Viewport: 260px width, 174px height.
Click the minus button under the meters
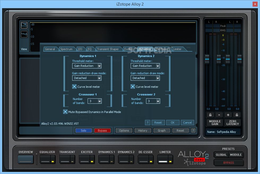point(219,115)
